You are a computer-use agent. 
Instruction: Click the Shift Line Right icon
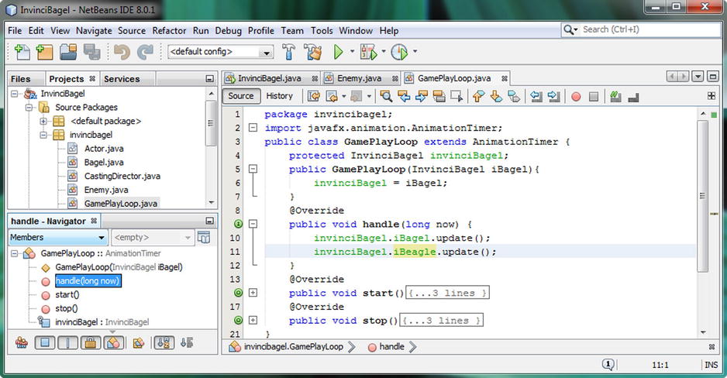coord(553,96)
